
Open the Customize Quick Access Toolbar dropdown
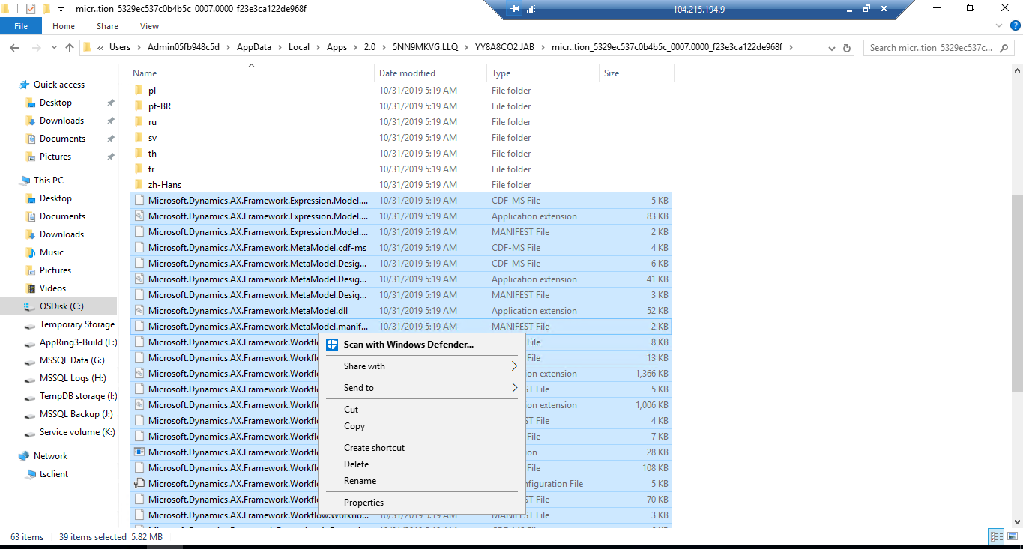[61, 9]
